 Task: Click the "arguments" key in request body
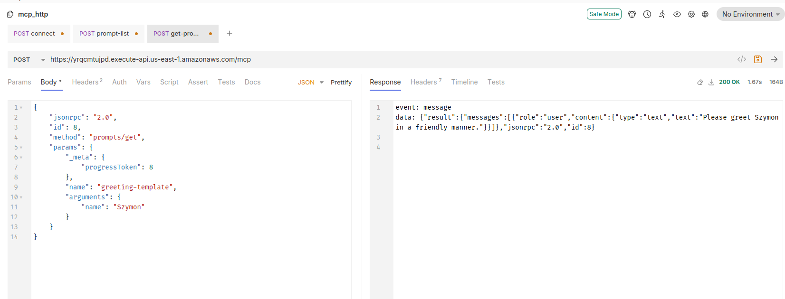coord(87,197)
